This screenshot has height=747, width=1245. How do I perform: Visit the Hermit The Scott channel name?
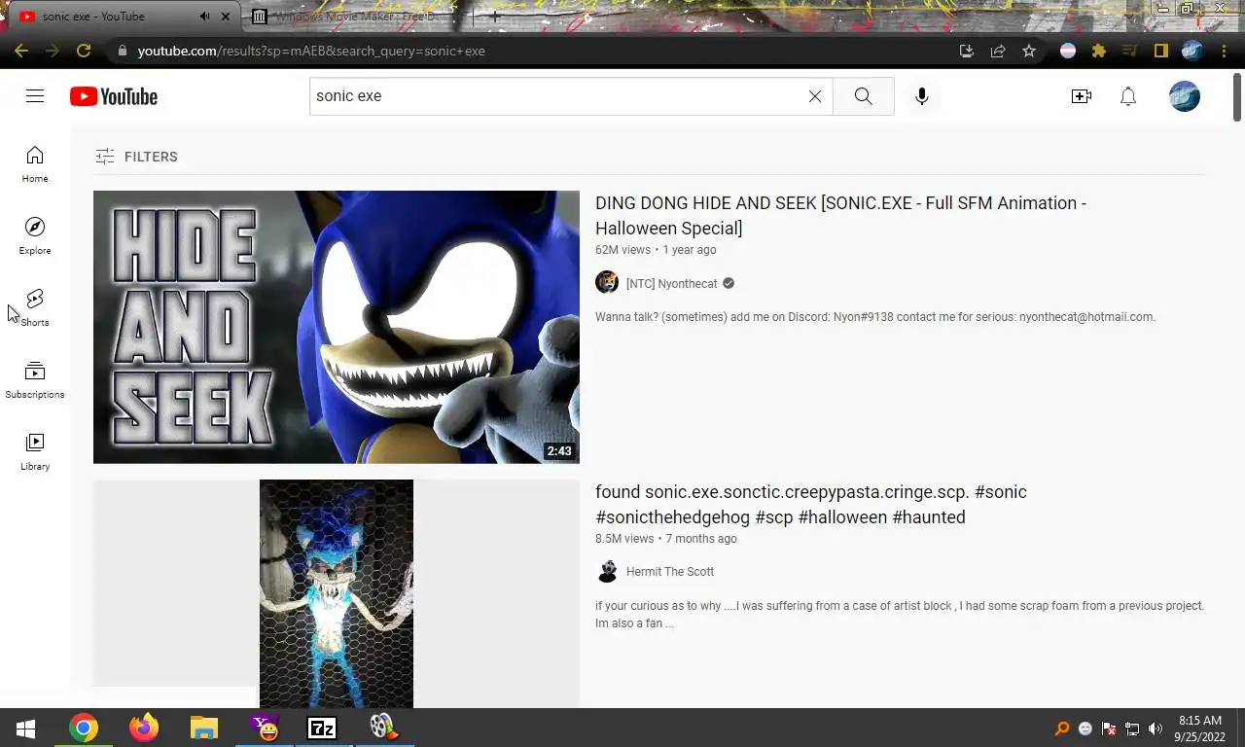click(670, 572)
